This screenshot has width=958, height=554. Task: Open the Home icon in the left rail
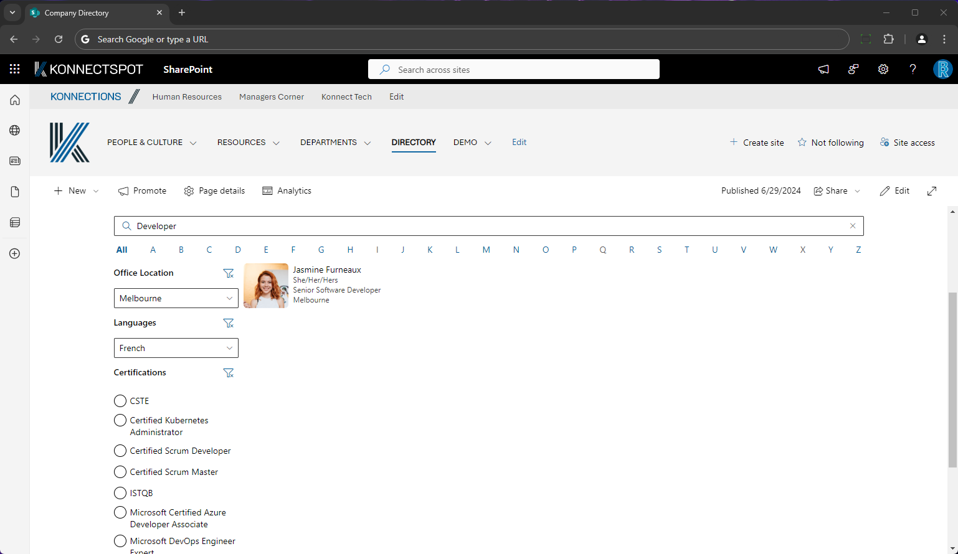15,100
